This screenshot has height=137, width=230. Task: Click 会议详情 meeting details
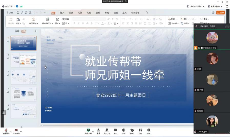pos(7,6)
